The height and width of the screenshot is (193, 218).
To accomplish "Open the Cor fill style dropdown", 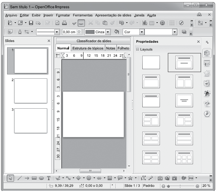I will click(x=142, y=32).
